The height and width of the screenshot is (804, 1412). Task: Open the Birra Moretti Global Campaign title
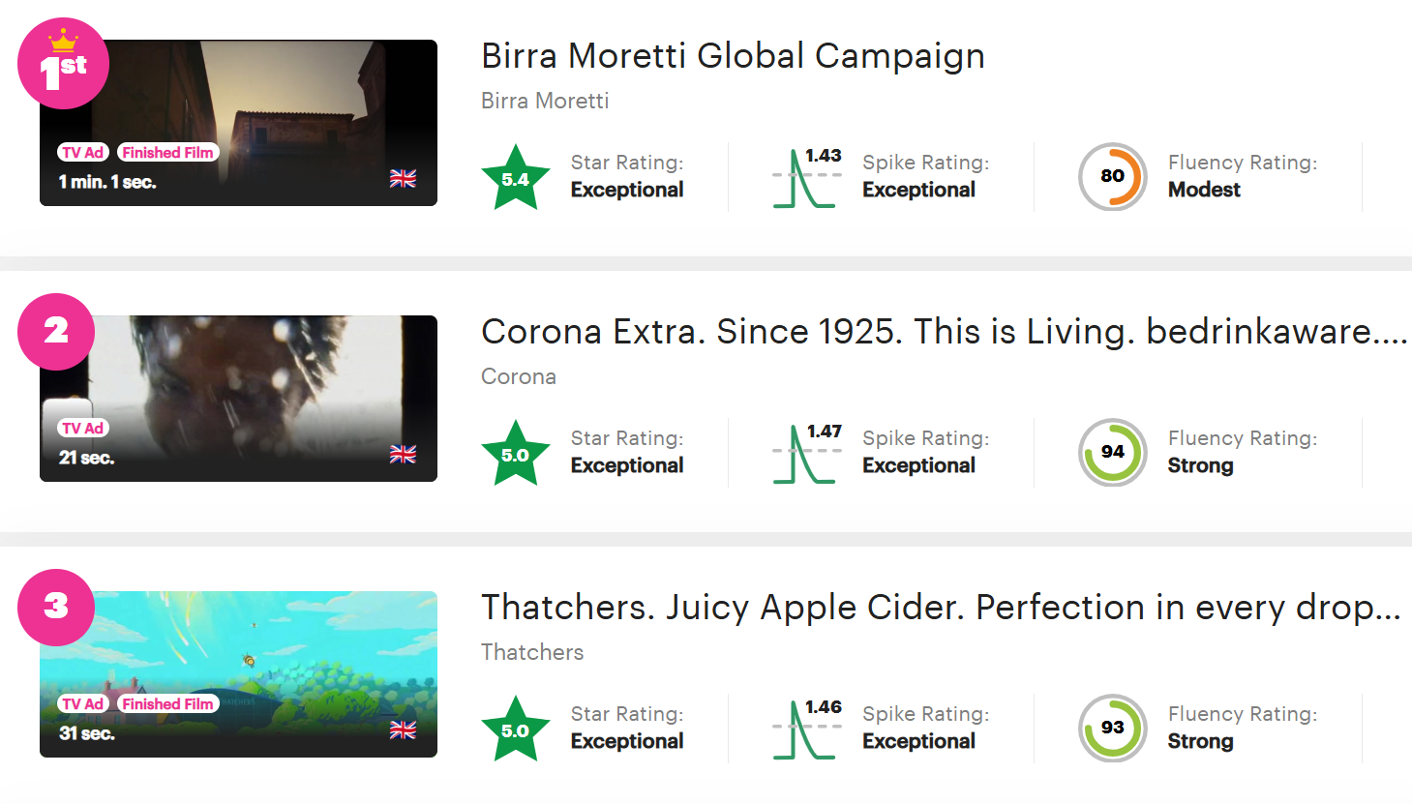tap(733, 56)
